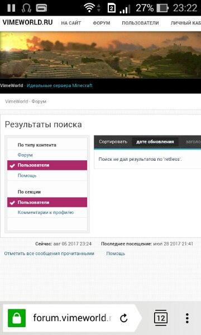The image size is (201, 335).
Task: Open the tab switcher showing 12
Action: click(x=161, y=318)
